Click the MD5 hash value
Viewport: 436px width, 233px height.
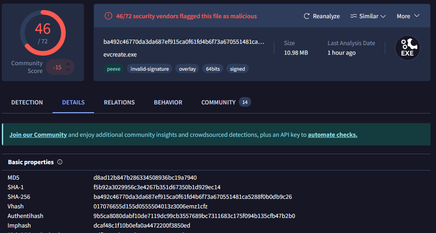[145, 177]
